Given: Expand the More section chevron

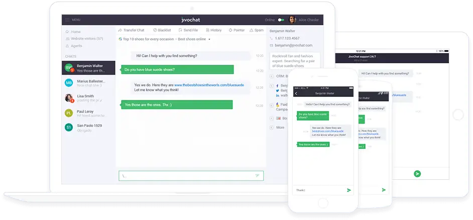Looking at the screenshot, I should tap(272, 128).
